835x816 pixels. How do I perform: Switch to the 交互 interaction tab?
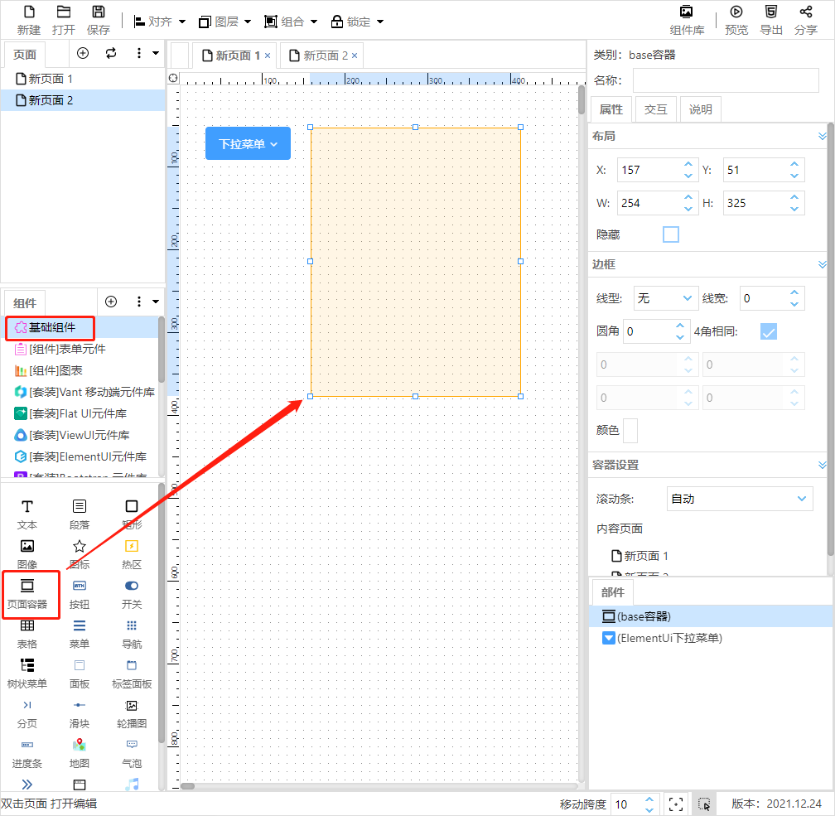[x=655, y=109]
